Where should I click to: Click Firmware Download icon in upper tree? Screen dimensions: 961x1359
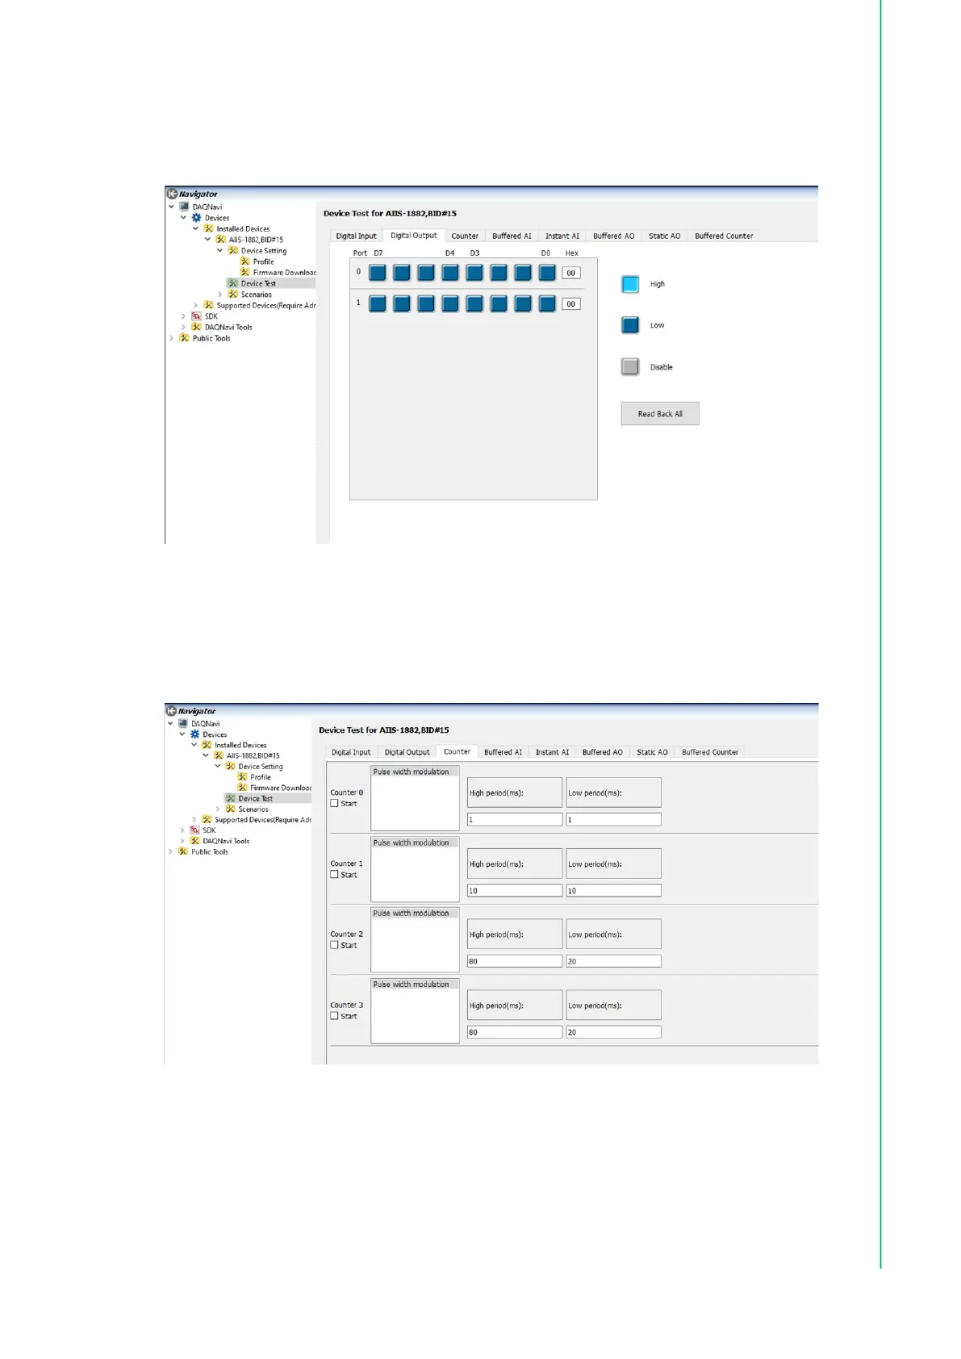[x=245, y=273]
